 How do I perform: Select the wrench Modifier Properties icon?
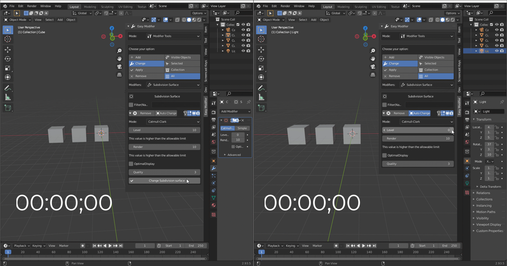tap(213, 169)
